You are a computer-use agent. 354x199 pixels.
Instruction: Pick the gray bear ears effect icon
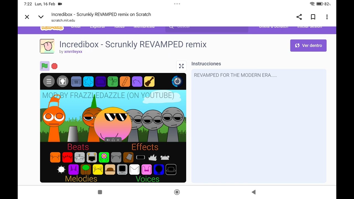coord(165,157)
